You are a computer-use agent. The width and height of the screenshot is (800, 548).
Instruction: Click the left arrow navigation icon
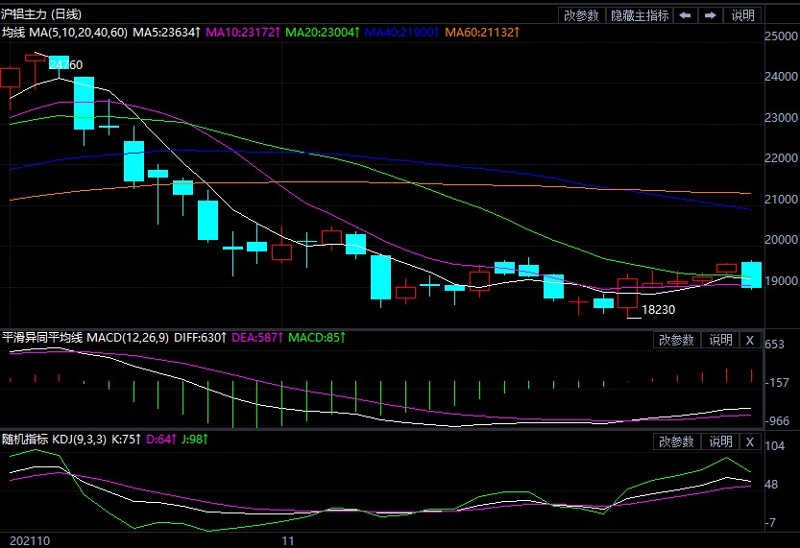click(x=685, y=15)
